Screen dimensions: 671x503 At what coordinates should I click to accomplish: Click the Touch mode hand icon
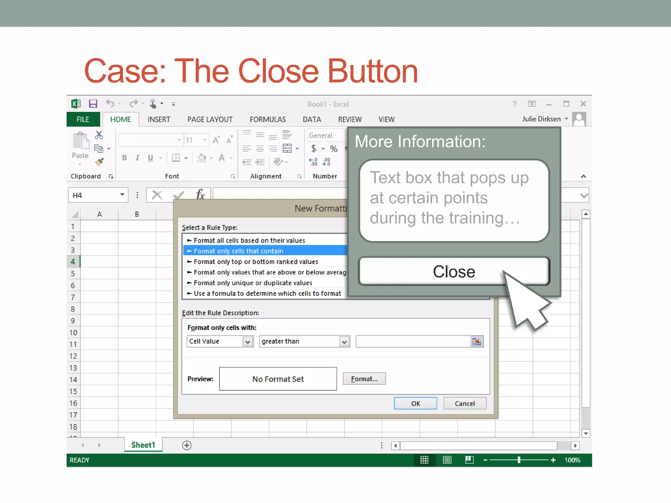(153, 104)
